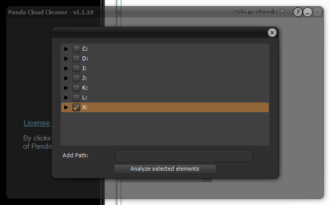
Task: Expand the I: drive node
Action: click(x=66, y=68)
